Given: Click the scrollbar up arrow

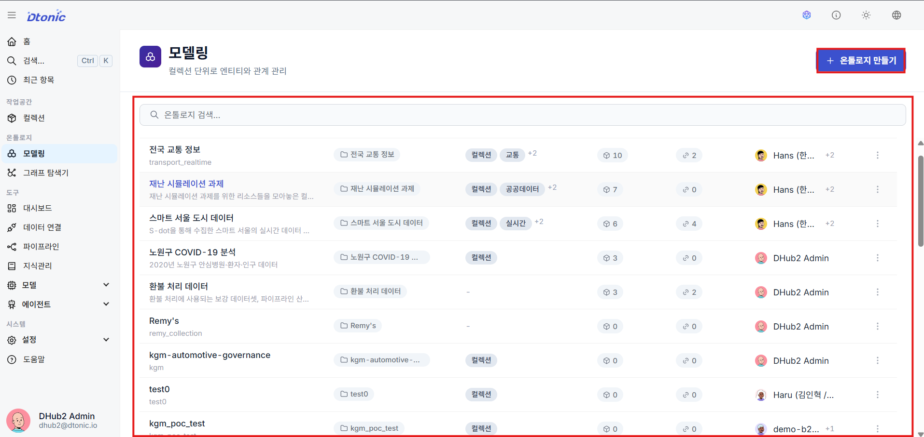Looking at the screenshot, I should pyautogui.click(x=920, y=144).
